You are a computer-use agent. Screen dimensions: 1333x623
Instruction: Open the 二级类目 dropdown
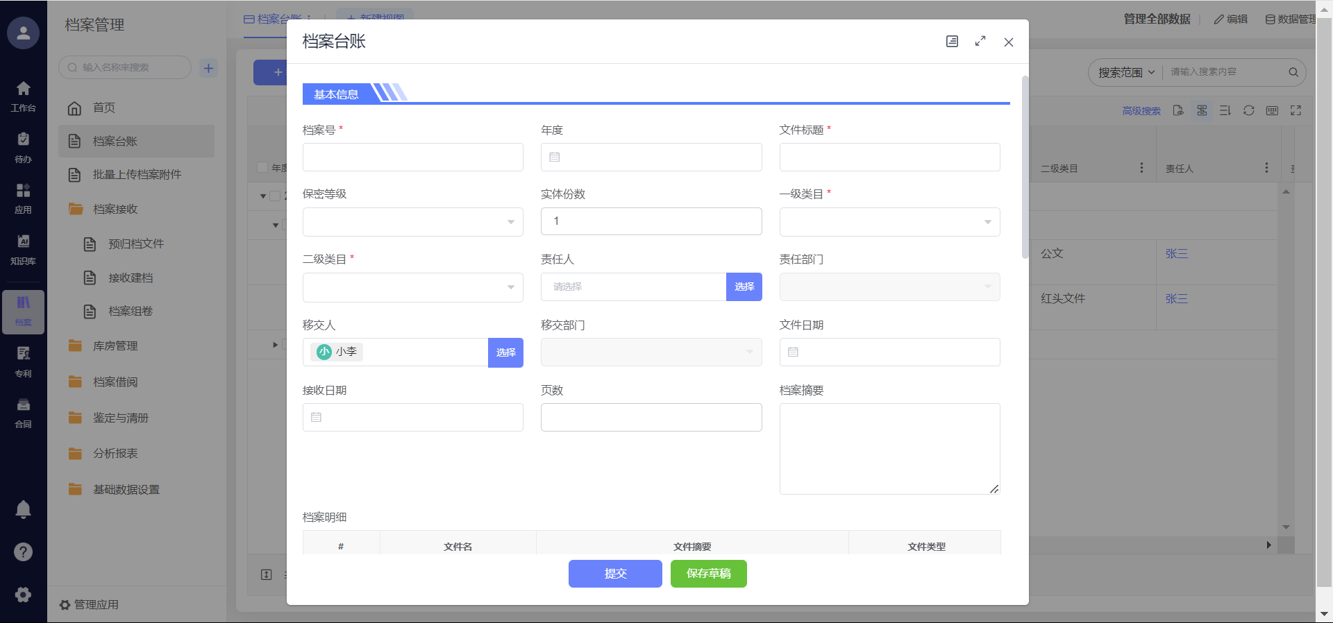pyautogui.click(x=412, y=287)
